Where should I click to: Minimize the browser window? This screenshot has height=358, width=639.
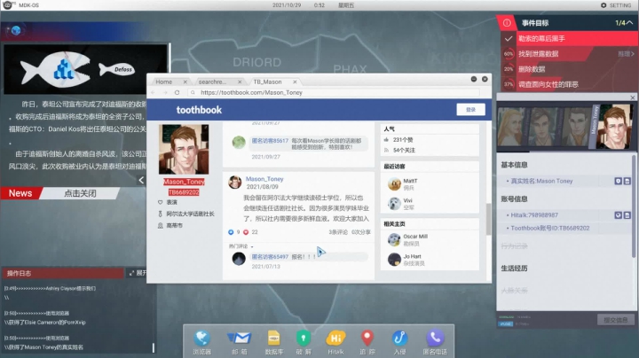(474, 79)
